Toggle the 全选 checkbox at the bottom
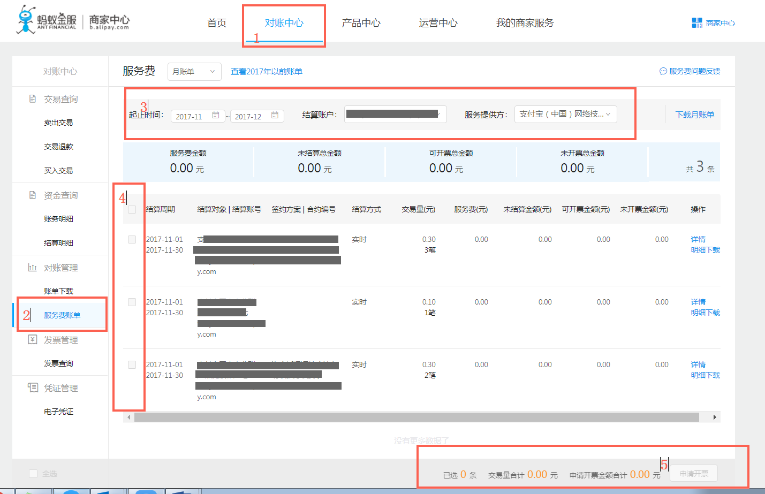765x494 pixels. coord(33,474)
